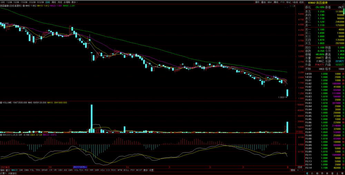
Task: Zoom out chart with the minus button
Action: point(302,170)
